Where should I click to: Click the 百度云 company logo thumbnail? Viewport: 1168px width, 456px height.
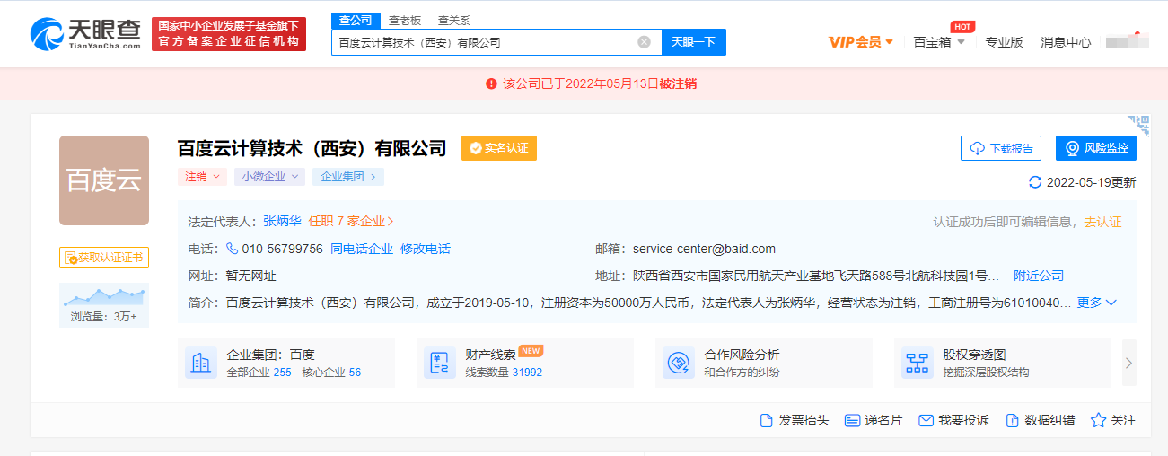(104, 180)
